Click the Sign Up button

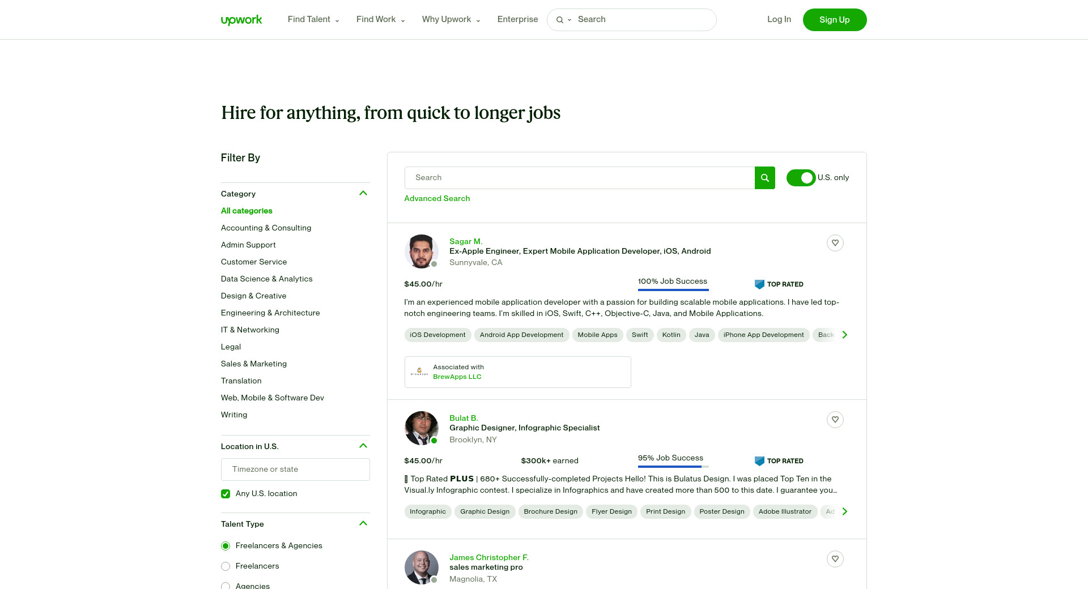[834, 20]
